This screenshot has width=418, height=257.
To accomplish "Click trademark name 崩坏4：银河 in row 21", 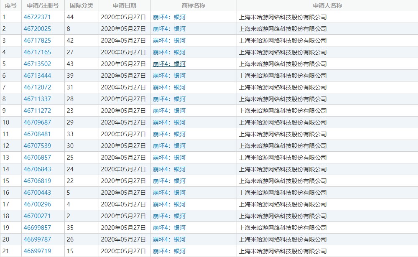I will pos(169,251).
